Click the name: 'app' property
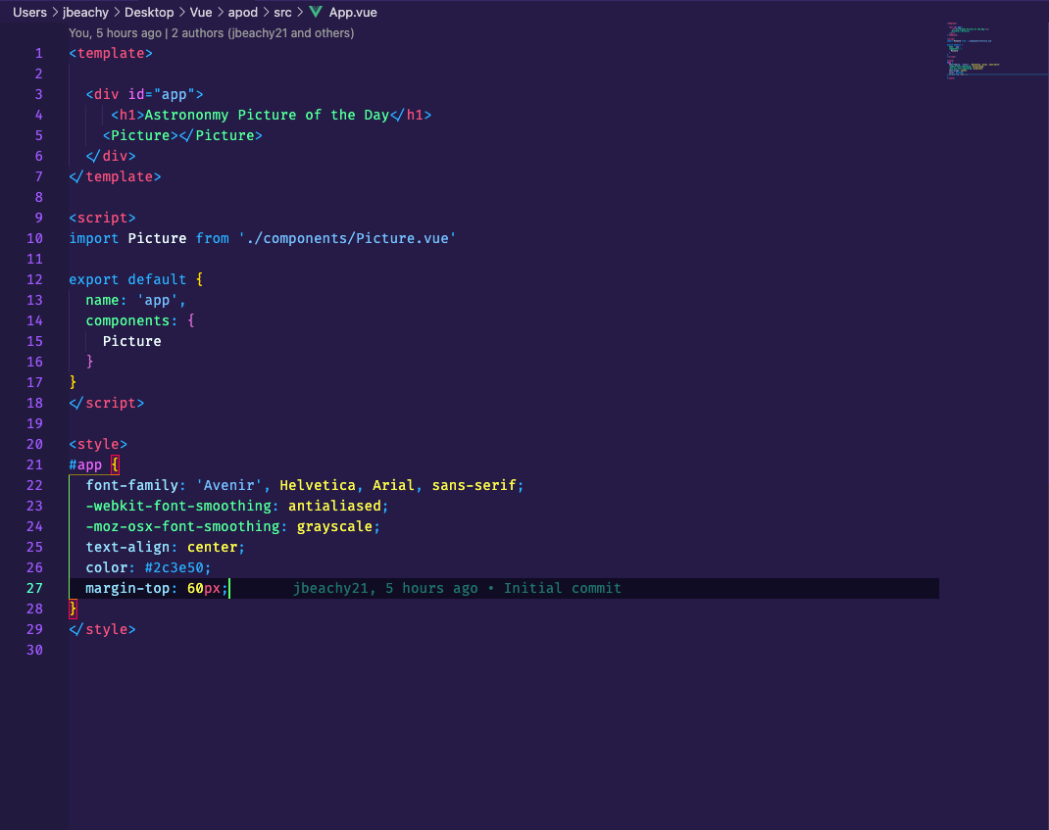This screenshot has height=830, width=1049. (x=135, y=300)
